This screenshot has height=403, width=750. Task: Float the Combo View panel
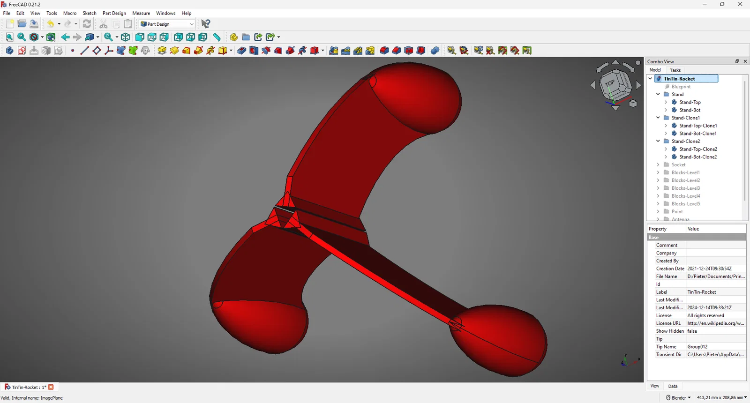(737, 61)
